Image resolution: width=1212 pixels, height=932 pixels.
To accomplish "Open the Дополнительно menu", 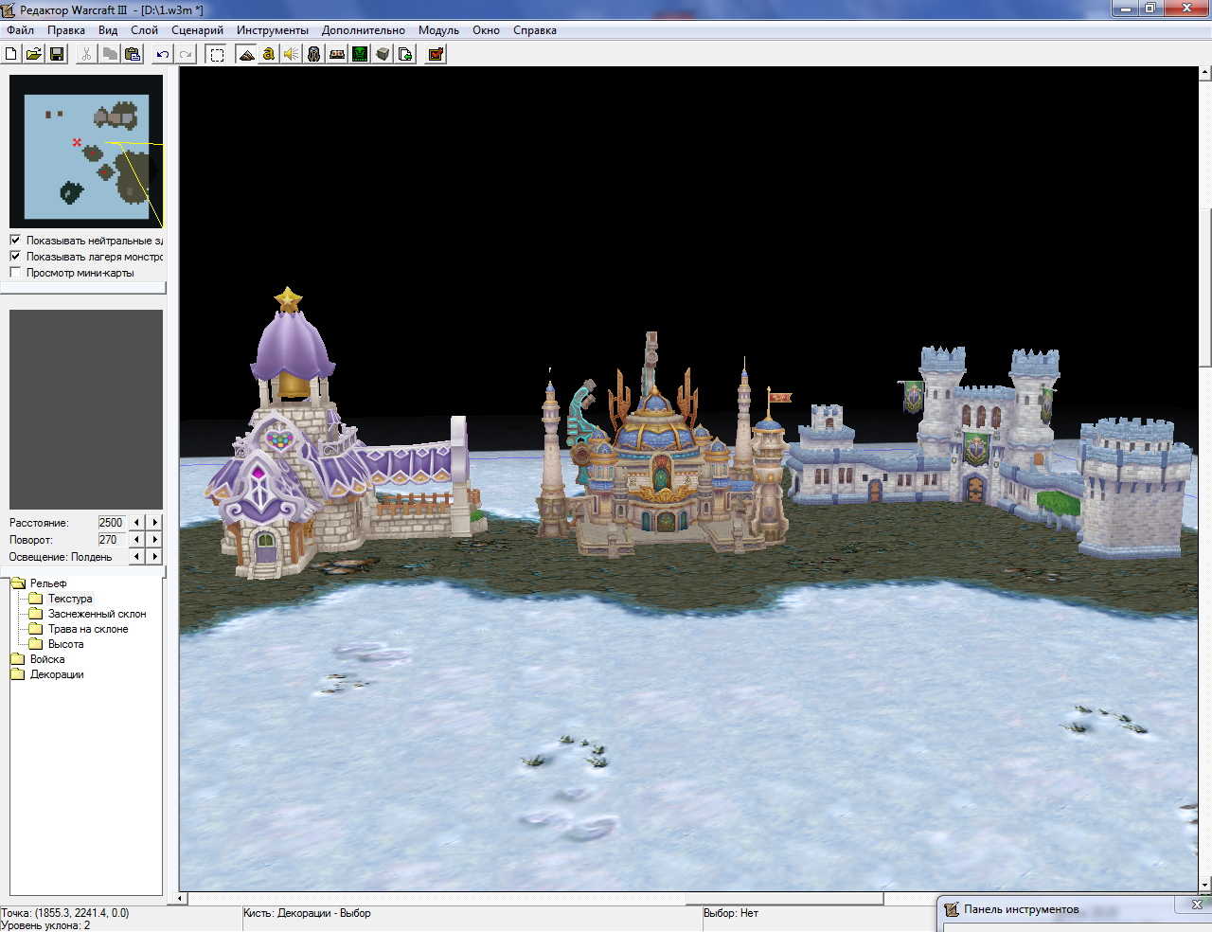I will [x=364, y=30].
